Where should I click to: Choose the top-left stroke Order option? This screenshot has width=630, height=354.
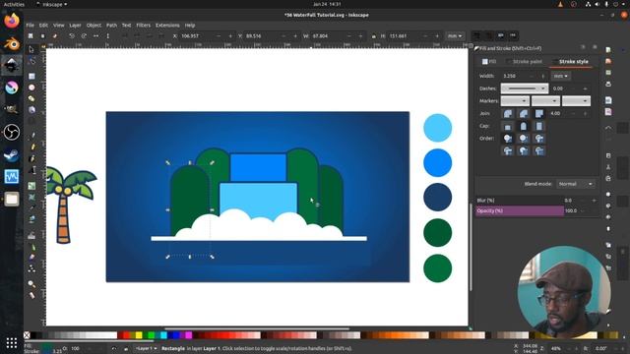click(x=508, y=139)
